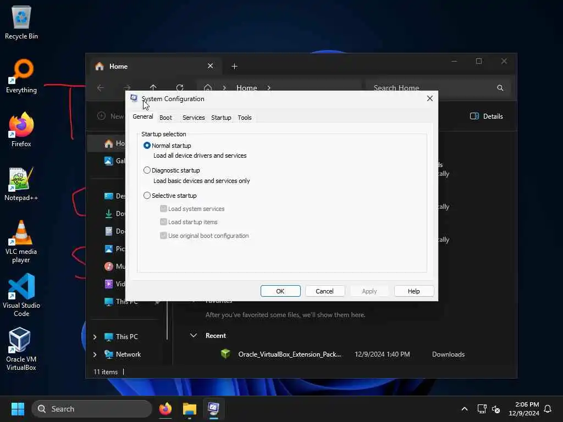This screenshot has height=422, width=563.
Task: Click the taskbar clock and date
Action: tap(524, 409)
